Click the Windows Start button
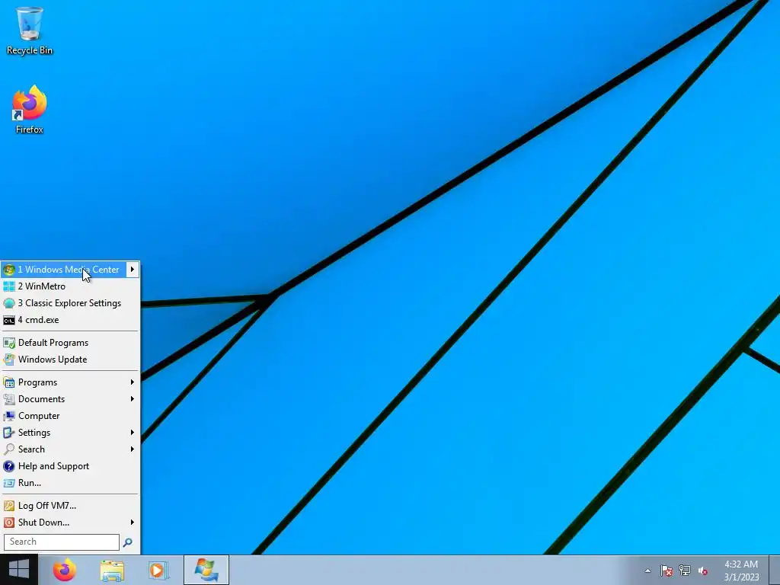The height and width of the screenshot is (585, 780). click(19, 570)
